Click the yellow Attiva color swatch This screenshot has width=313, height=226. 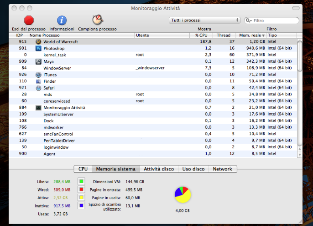(x=81, y=197)
